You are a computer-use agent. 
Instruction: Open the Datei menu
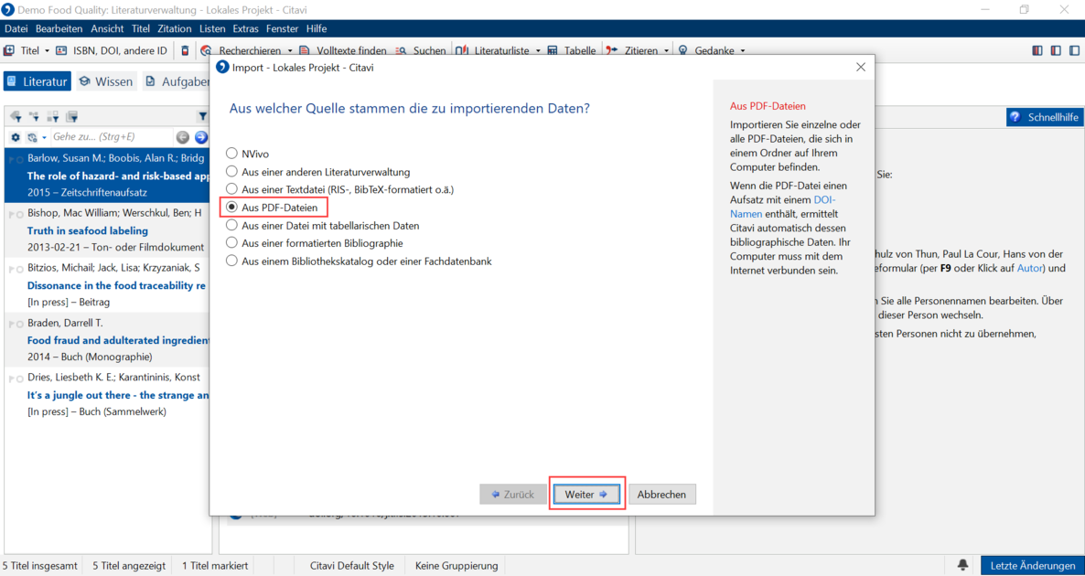16,28
